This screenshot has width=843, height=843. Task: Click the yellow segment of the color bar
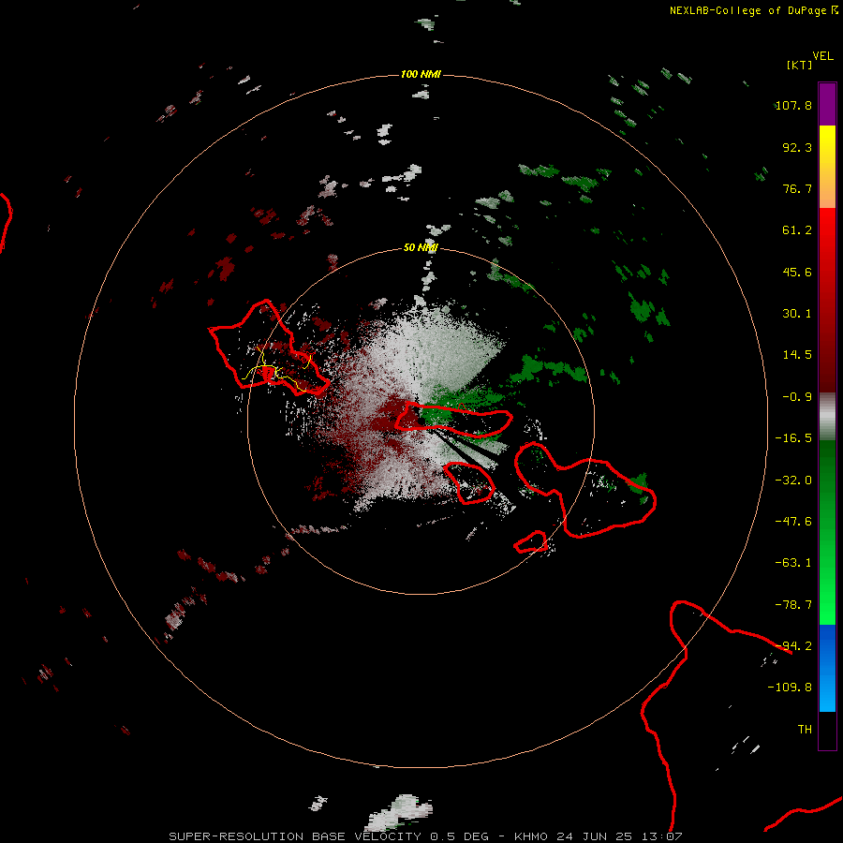(x=827, y=145)
